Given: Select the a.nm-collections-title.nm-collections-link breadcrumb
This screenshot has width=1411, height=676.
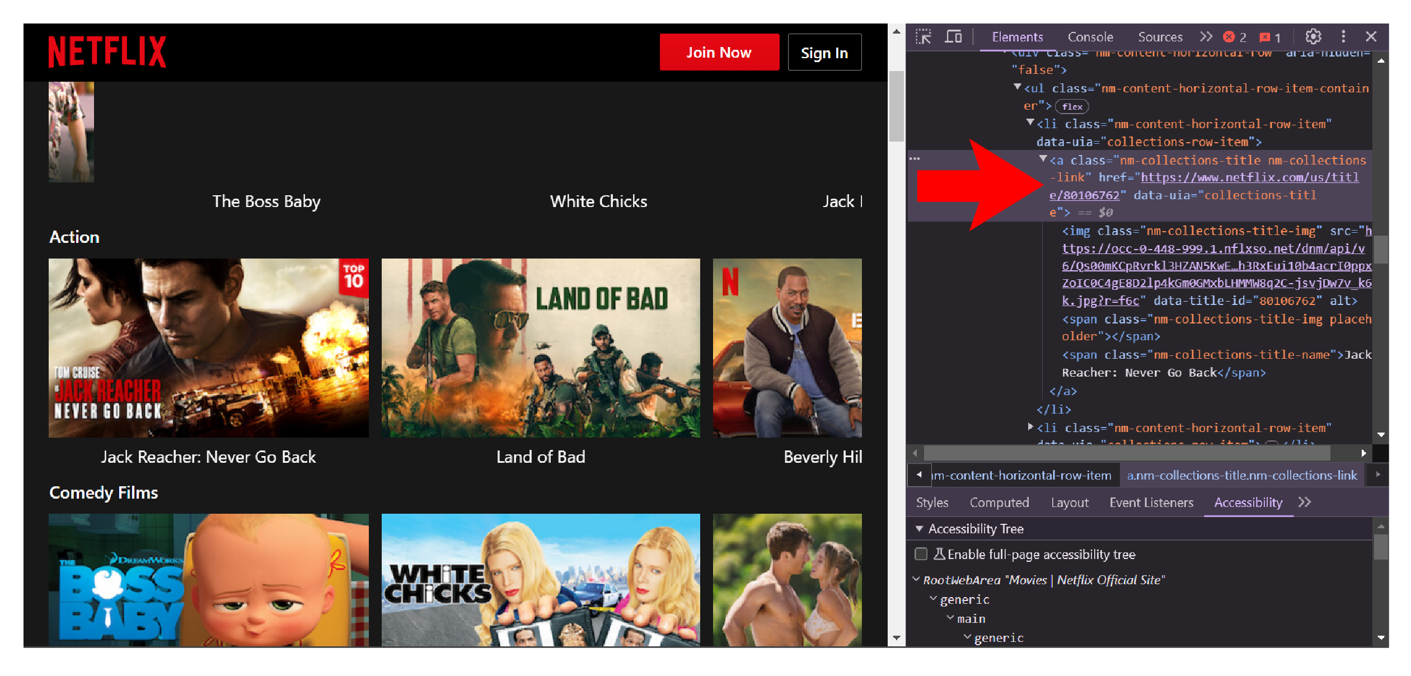Looking at the screenshot, I should pos(1242,475).
